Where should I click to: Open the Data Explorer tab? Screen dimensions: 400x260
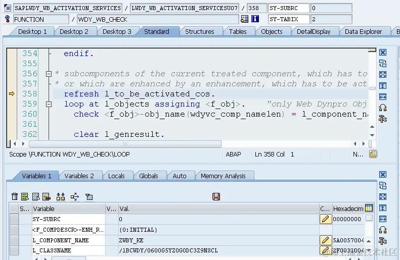click(x=363, y=32)
